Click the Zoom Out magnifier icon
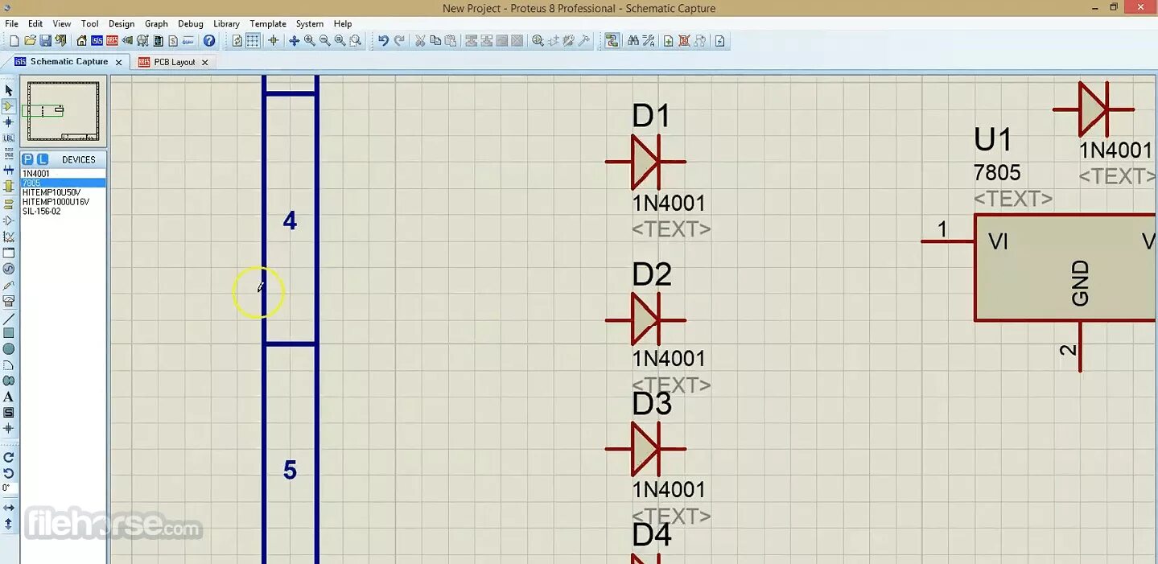The height and width of the screenshot is (564, 1158). tap(324, 41)
